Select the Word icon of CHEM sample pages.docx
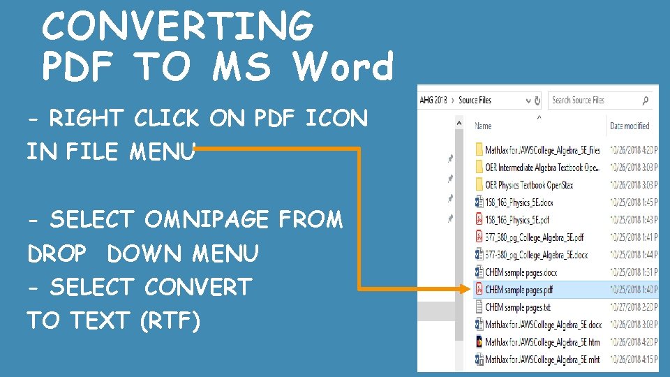This screenshot has height=377, width=670. point(479,272)
